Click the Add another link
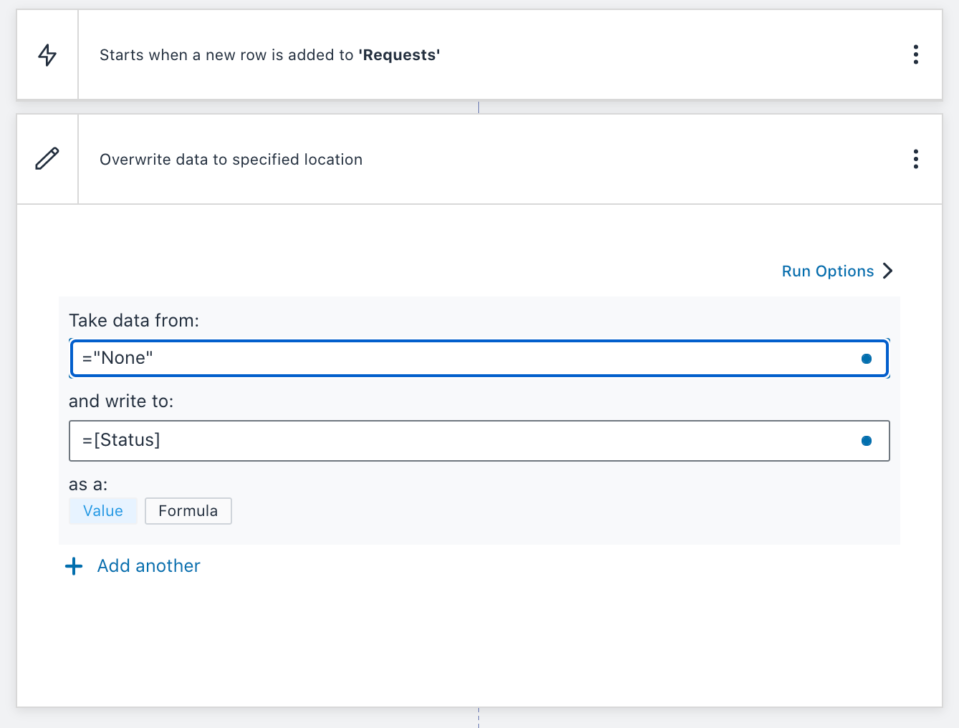 click(148, 566)
